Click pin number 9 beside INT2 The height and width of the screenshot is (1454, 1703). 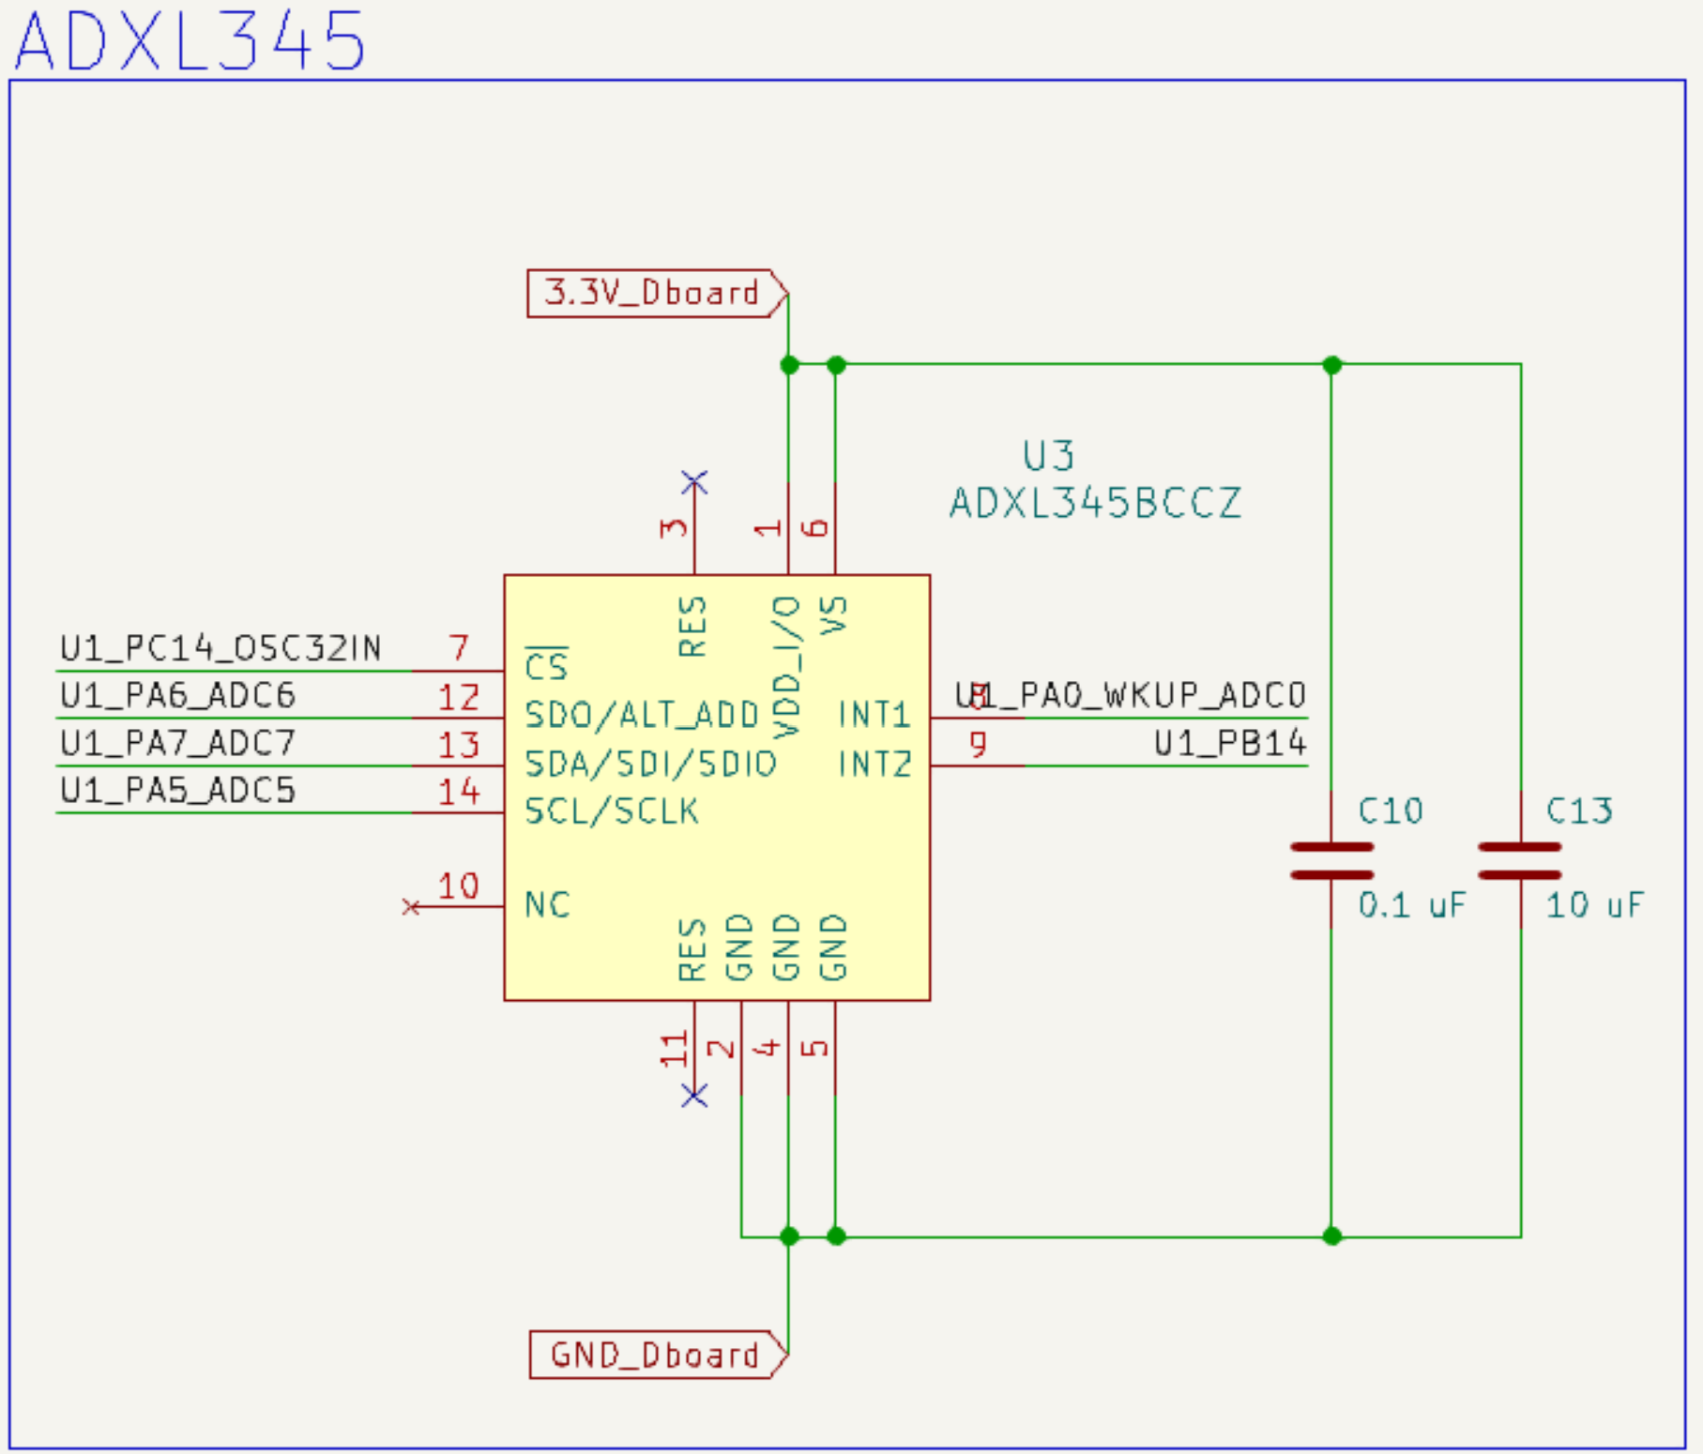point(978,744)
